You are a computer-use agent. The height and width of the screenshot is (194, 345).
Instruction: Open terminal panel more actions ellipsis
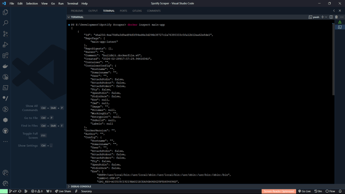(341, 17)
